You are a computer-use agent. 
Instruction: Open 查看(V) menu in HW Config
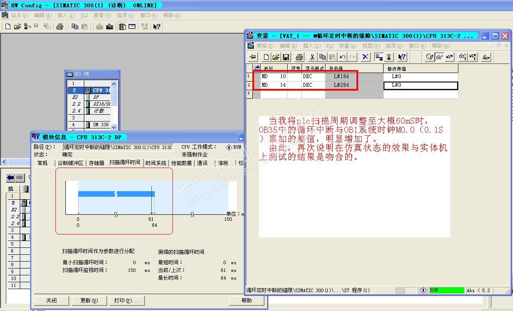click(102, 15)
